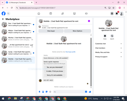The width and height of the screenshot is (127, 101).
Task: Mute this chat with the bell icon
Action: 105,36
